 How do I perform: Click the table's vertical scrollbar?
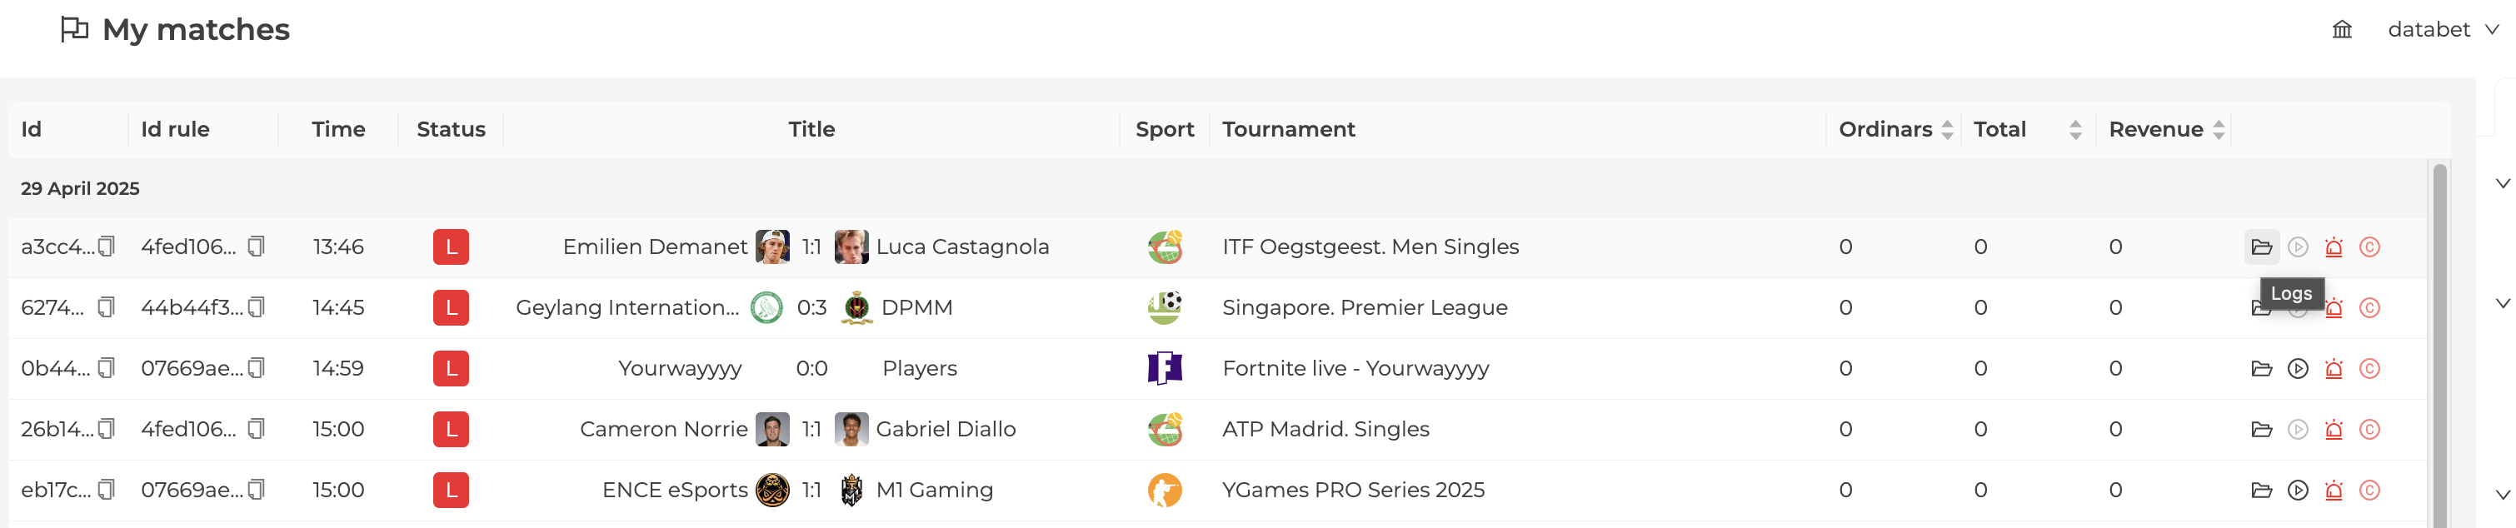(x=2439, y=346)
